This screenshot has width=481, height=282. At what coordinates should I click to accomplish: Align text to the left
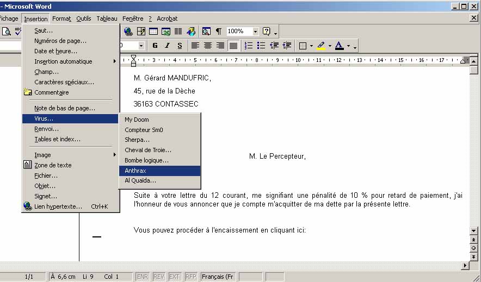pos(195,46)
